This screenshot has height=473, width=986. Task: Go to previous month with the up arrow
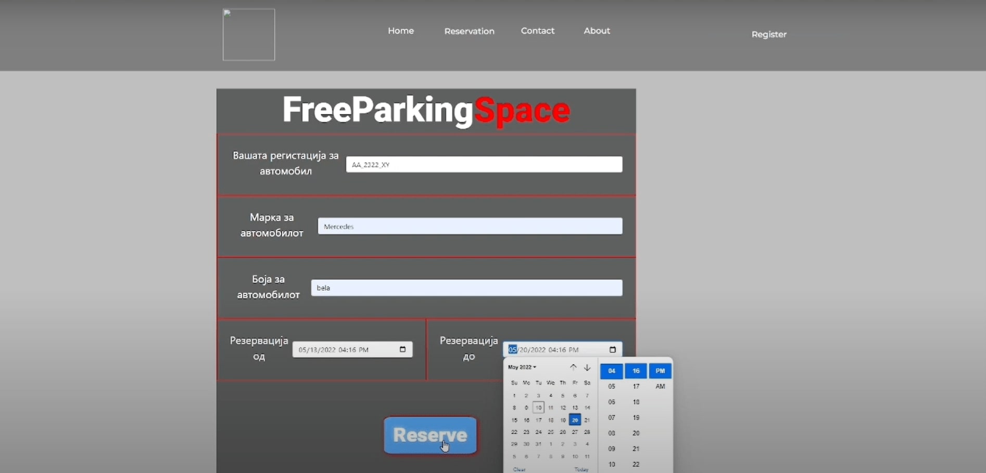pos(573,367)
